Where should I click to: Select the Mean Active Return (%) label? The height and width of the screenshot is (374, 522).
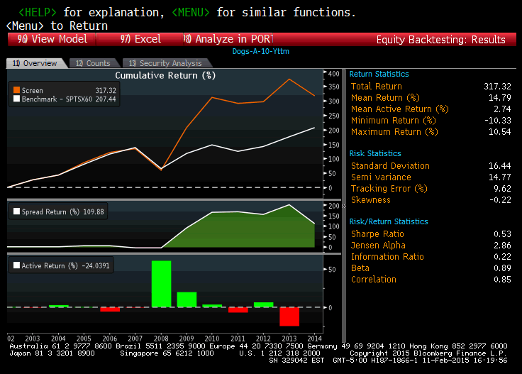pyautogui.click(x=400, y=109)
